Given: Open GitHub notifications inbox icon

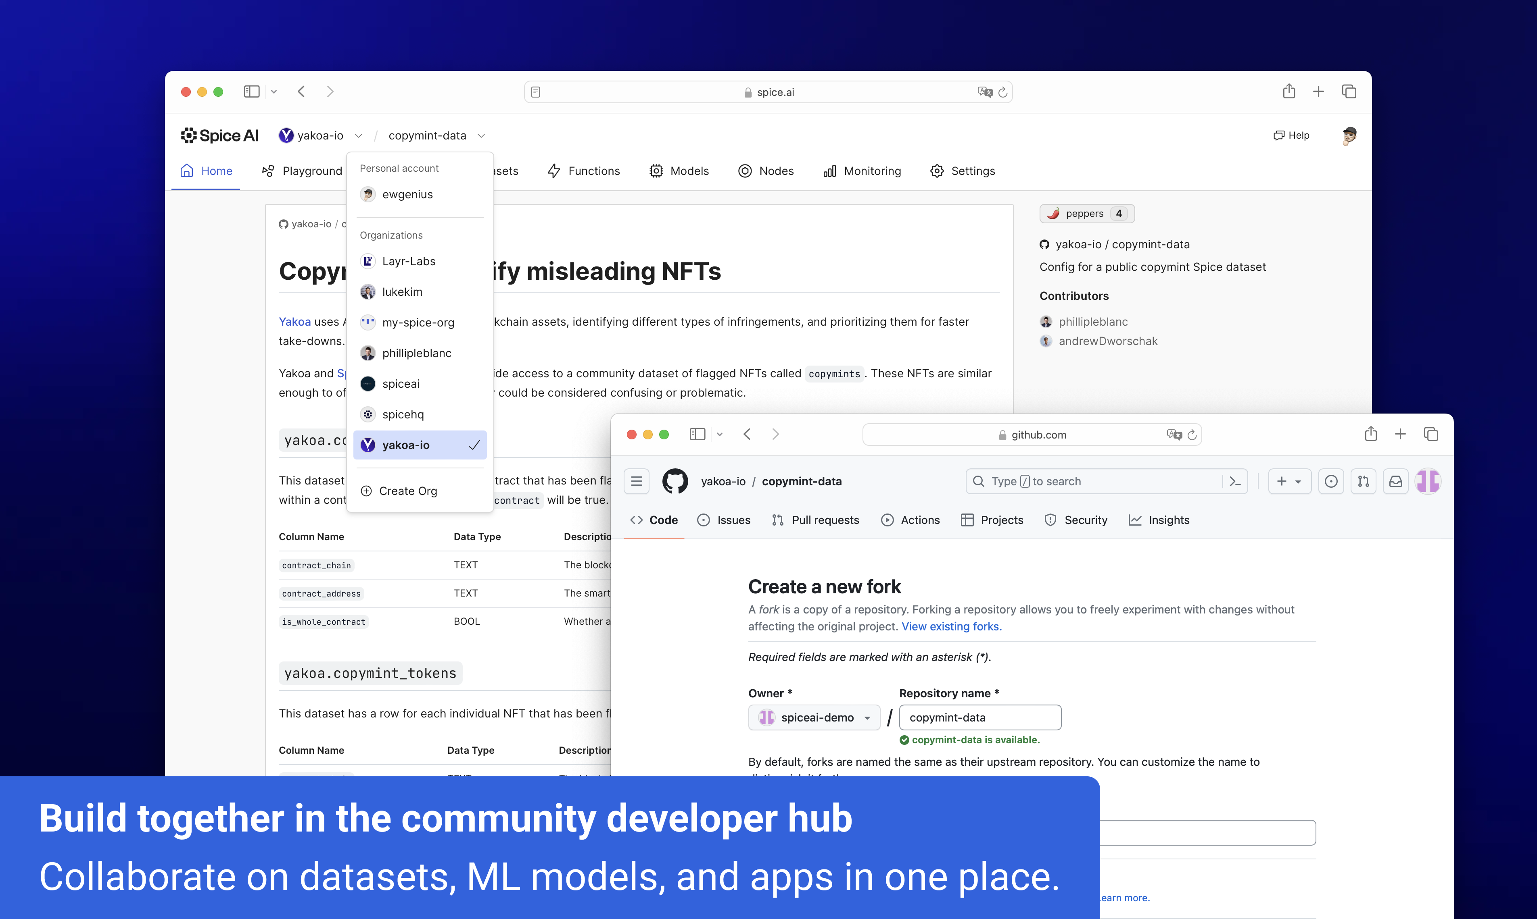Looking at the screenshot, I should click(1395, 481).
